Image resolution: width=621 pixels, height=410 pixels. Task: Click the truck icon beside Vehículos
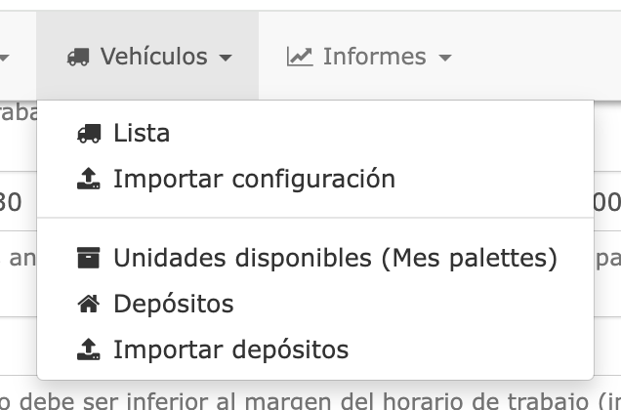78,58
